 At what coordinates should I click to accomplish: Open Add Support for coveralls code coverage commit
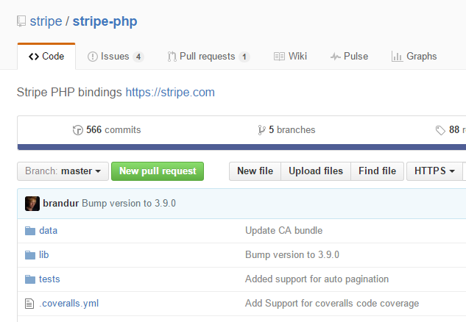(x=332, y=304)
